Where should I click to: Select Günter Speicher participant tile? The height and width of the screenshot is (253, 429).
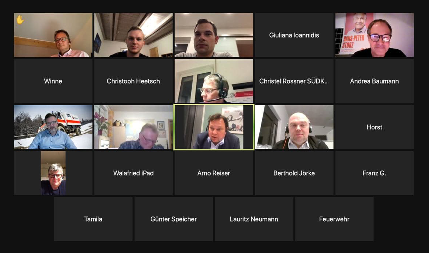[174, 219]
